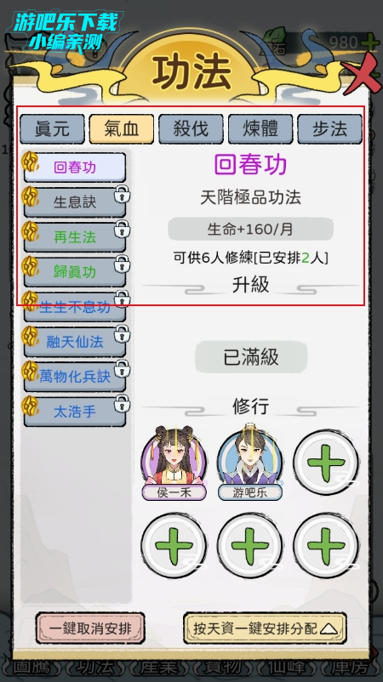The image size is (383, 682).
Task: Open the 步法 tab
Action: [330, 129]
